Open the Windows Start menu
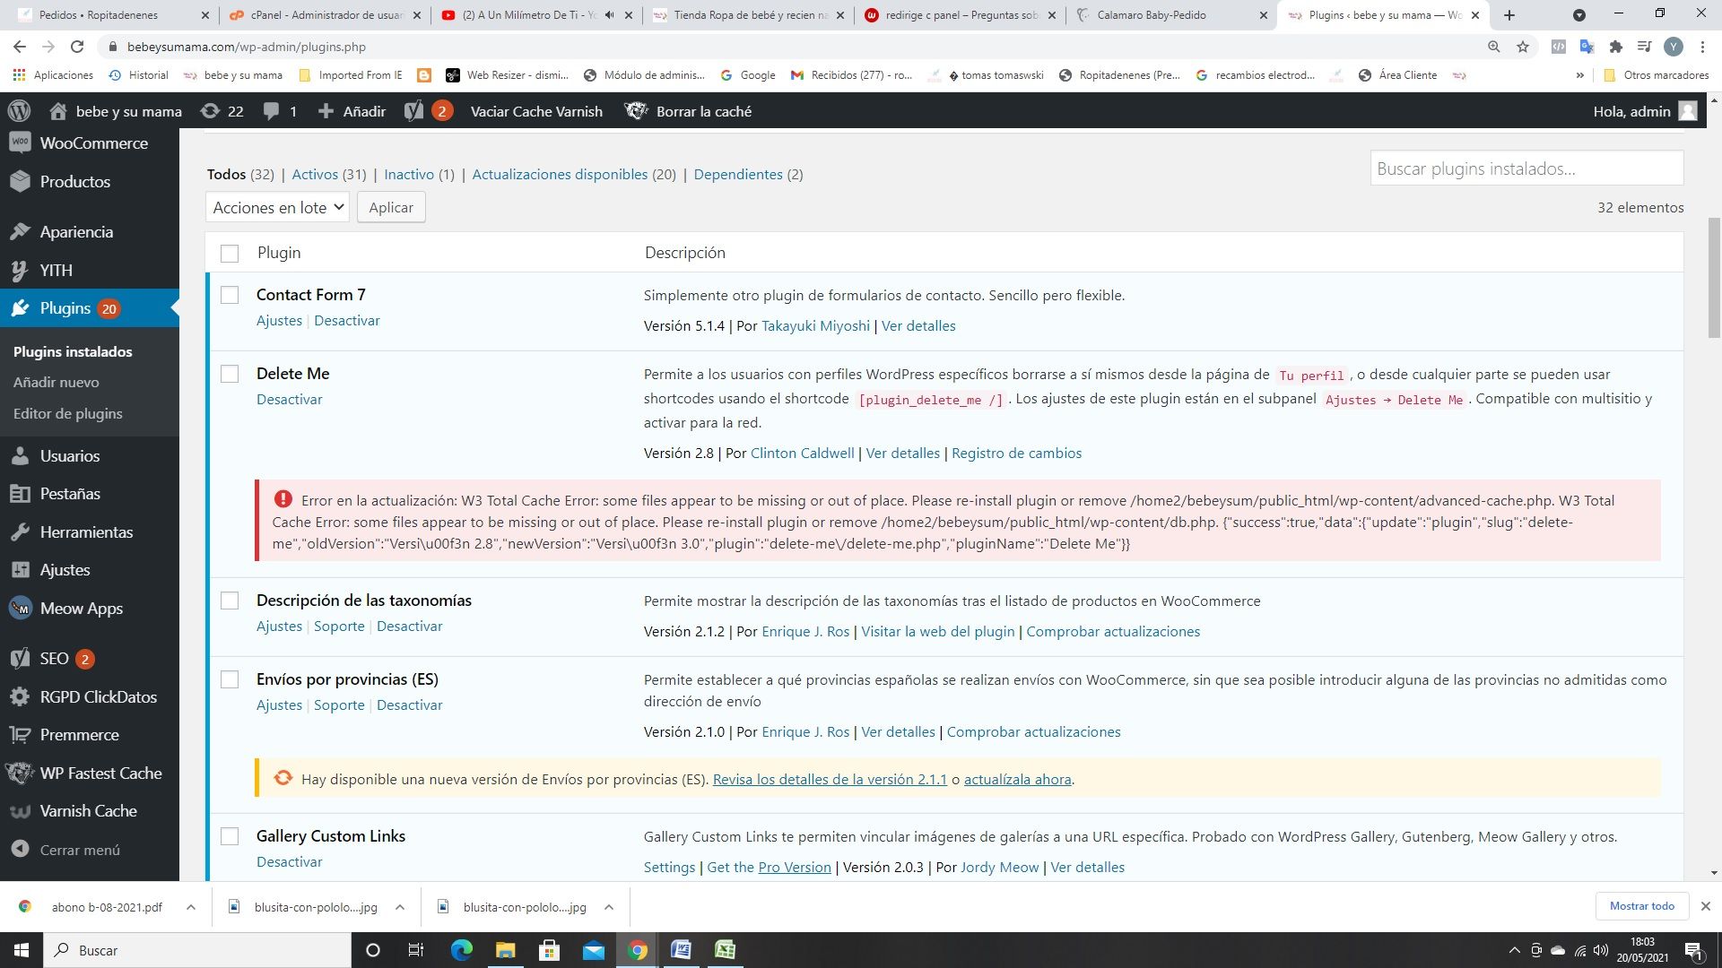 pyautogui.click(x=22, y=950)
